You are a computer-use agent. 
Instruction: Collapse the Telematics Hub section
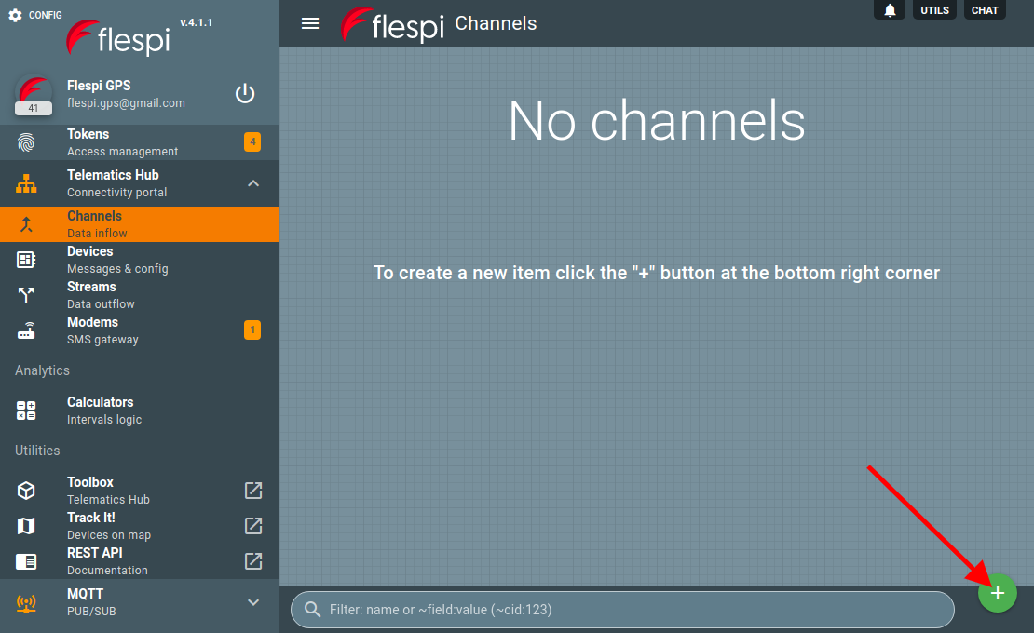253,183
